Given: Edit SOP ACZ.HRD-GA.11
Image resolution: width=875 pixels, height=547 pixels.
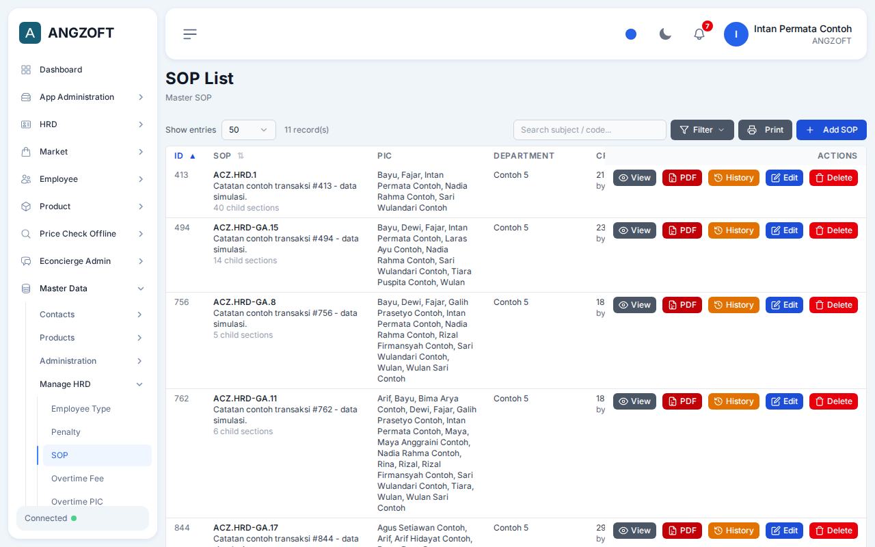Looking at the screenshot, I should tap(784, 401).
